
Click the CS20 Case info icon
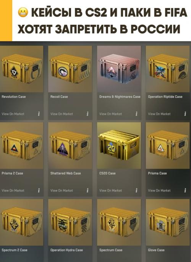pyautogui.click(x=136, y=190)
